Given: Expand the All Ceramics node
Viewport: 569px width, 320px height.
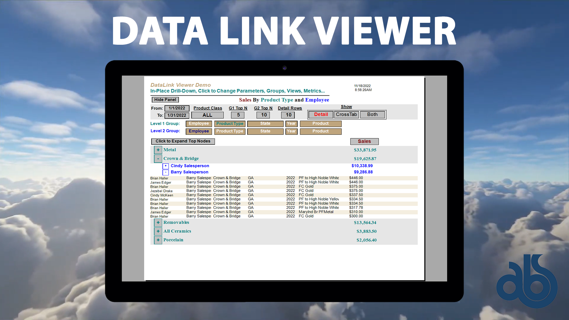Looking at the screenshot, I should point(158,231).
